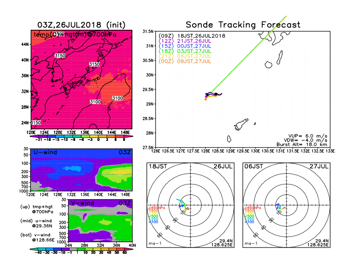Image resolution: width=352 pixels, height=272 pixels.
Task: Click the 'VUP= 6.0 m/s' value
Action: tap(308, 136)
